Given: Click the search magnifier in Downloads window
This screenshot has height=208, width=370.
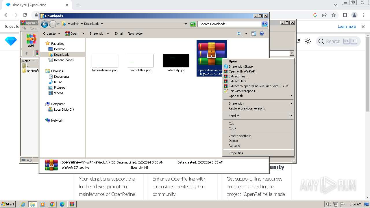Looking at the screenshot, I should click(264, 24).
